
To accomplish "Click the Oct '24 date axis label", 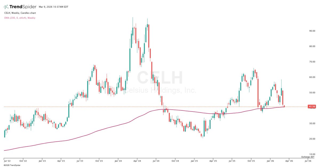I will (175, 161).
